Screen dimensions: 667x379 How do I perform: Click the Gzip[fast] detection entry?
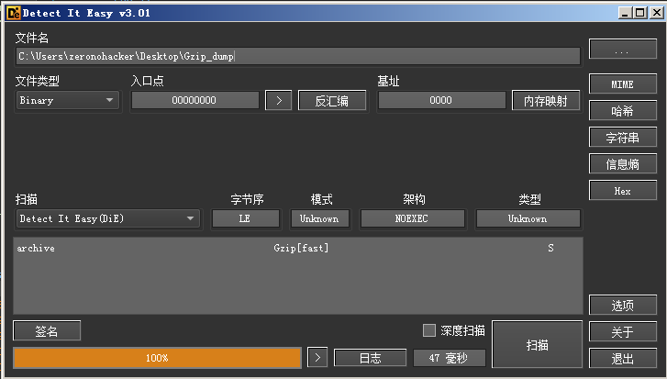301,248
